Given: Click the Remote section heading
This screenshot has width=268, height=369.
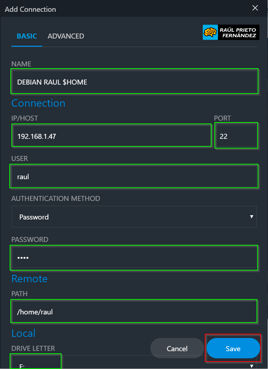Looking at the screenshot, I should pyautogui.click(x=29, y=279).
